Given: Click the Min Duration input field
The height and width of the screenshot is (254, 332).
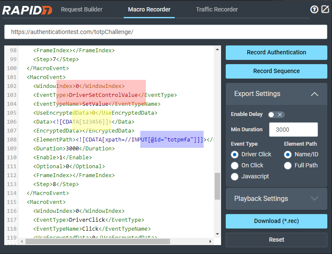Looking at the screenshot, I should click(293, 130).
